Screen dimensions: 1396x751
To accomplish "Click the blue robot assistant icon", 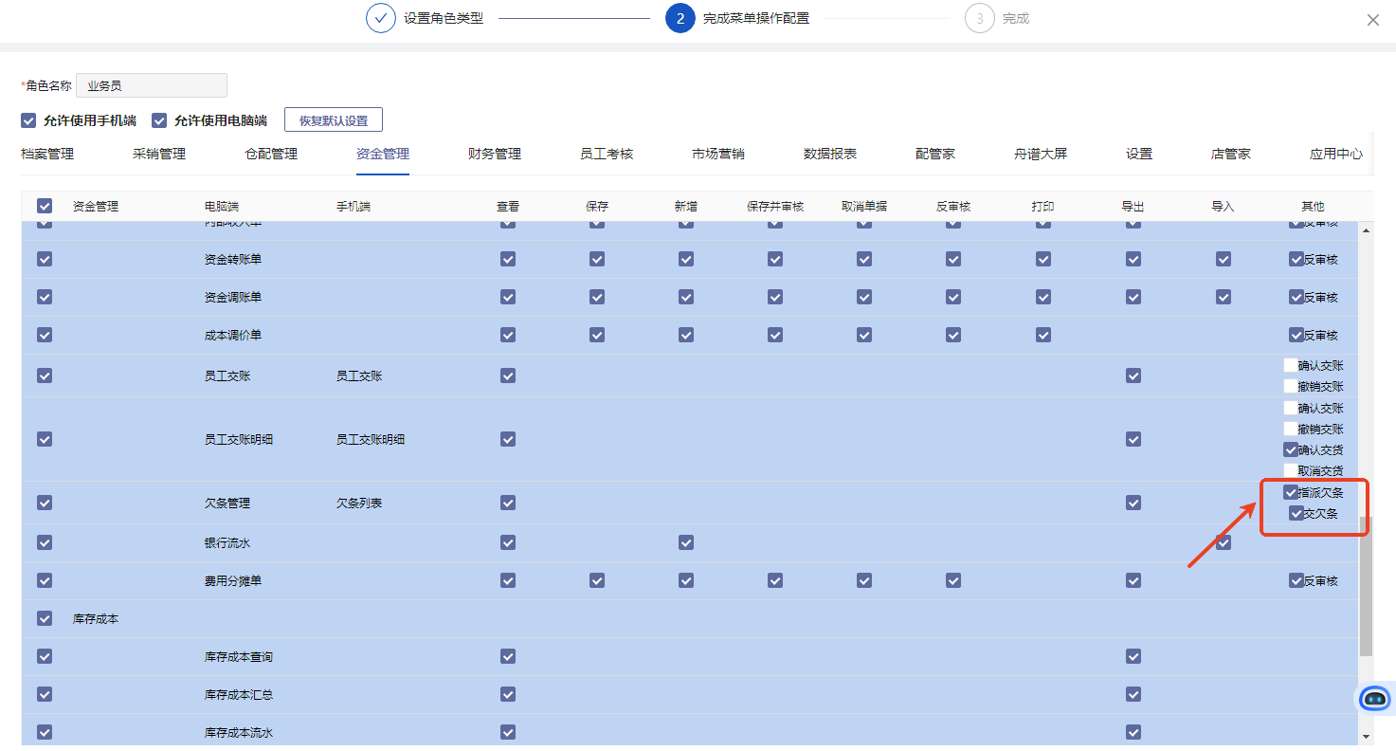I will click(1374, 699).
